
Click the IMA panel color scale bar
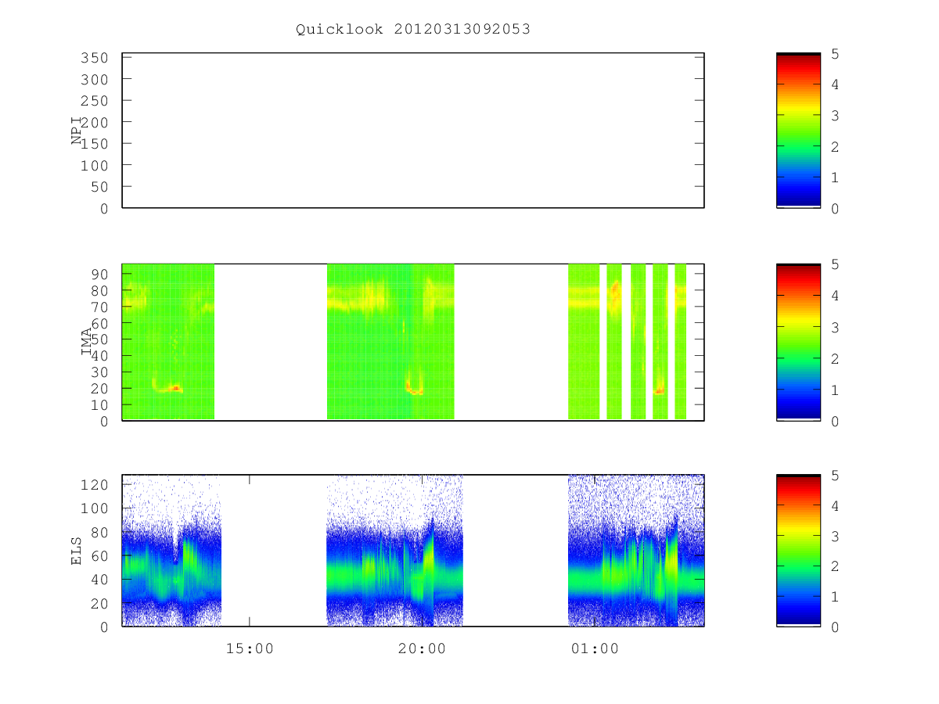(798, 342)
